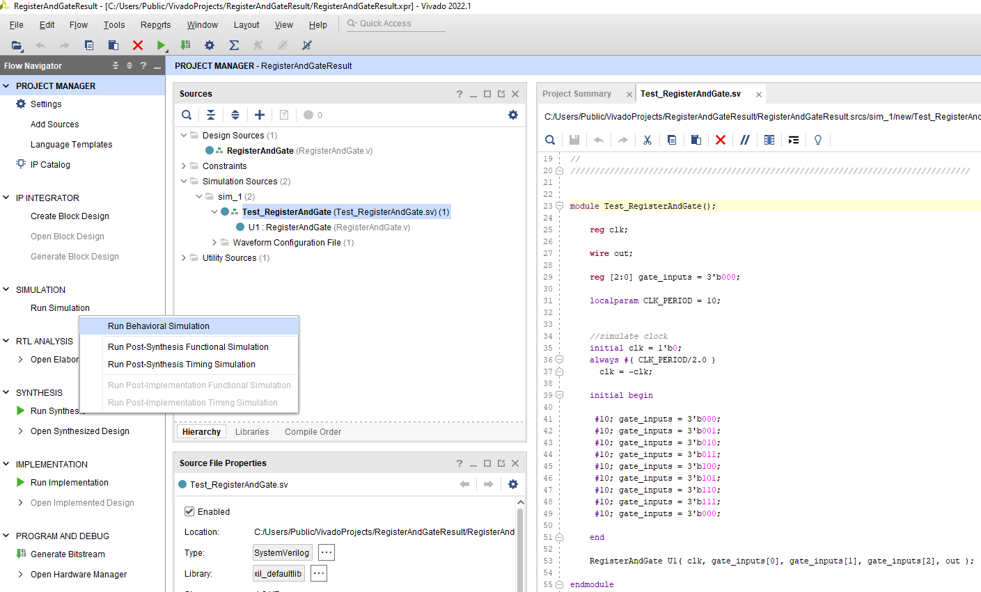The height and width of the screenshot is (592, 981).
Task: Expand Waveform Configuration File node
Action: pyautogui.click(x=214, y=242)
